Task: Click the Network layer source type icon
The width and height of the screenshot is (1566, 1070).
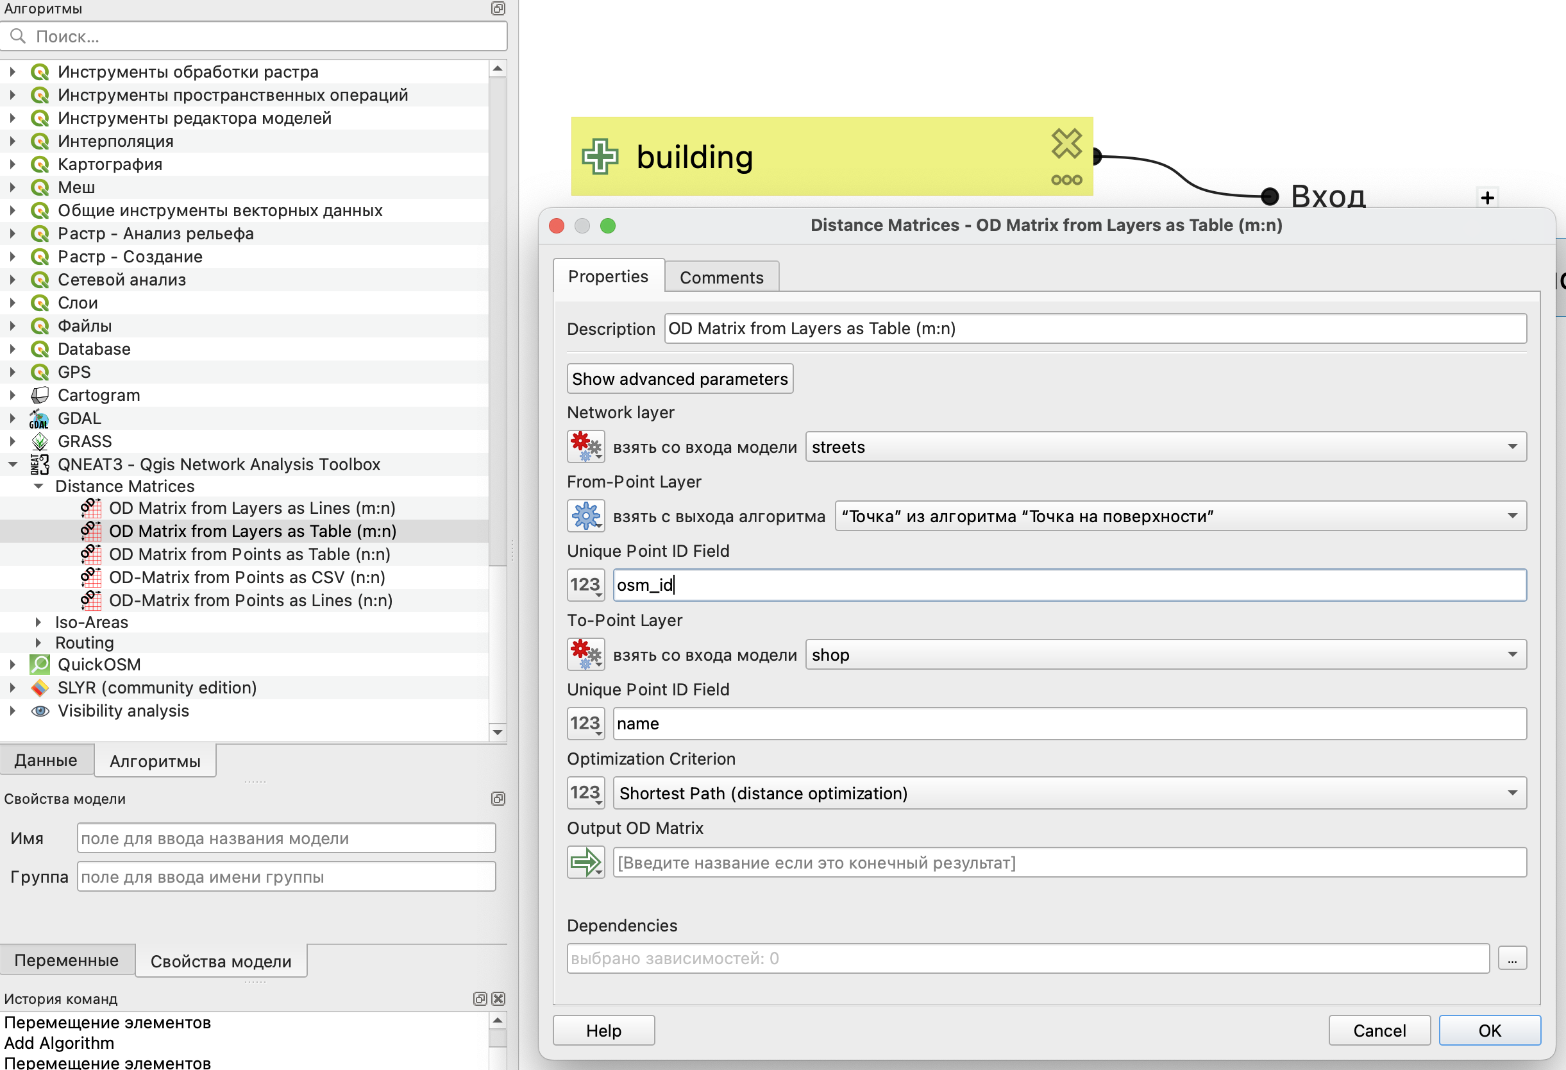Action: 585,446
